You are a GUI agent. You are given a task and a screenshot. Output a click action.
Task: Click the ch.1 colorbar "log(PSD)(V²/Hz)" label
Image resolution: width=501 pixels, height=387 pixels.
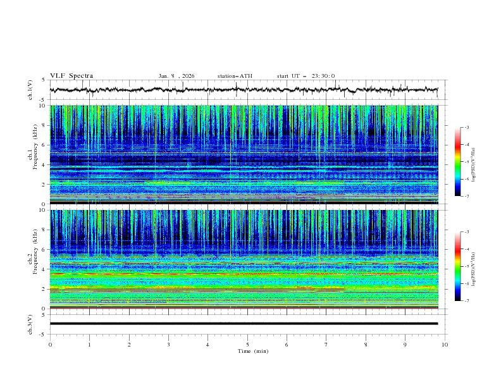click(x=474, y=165)
